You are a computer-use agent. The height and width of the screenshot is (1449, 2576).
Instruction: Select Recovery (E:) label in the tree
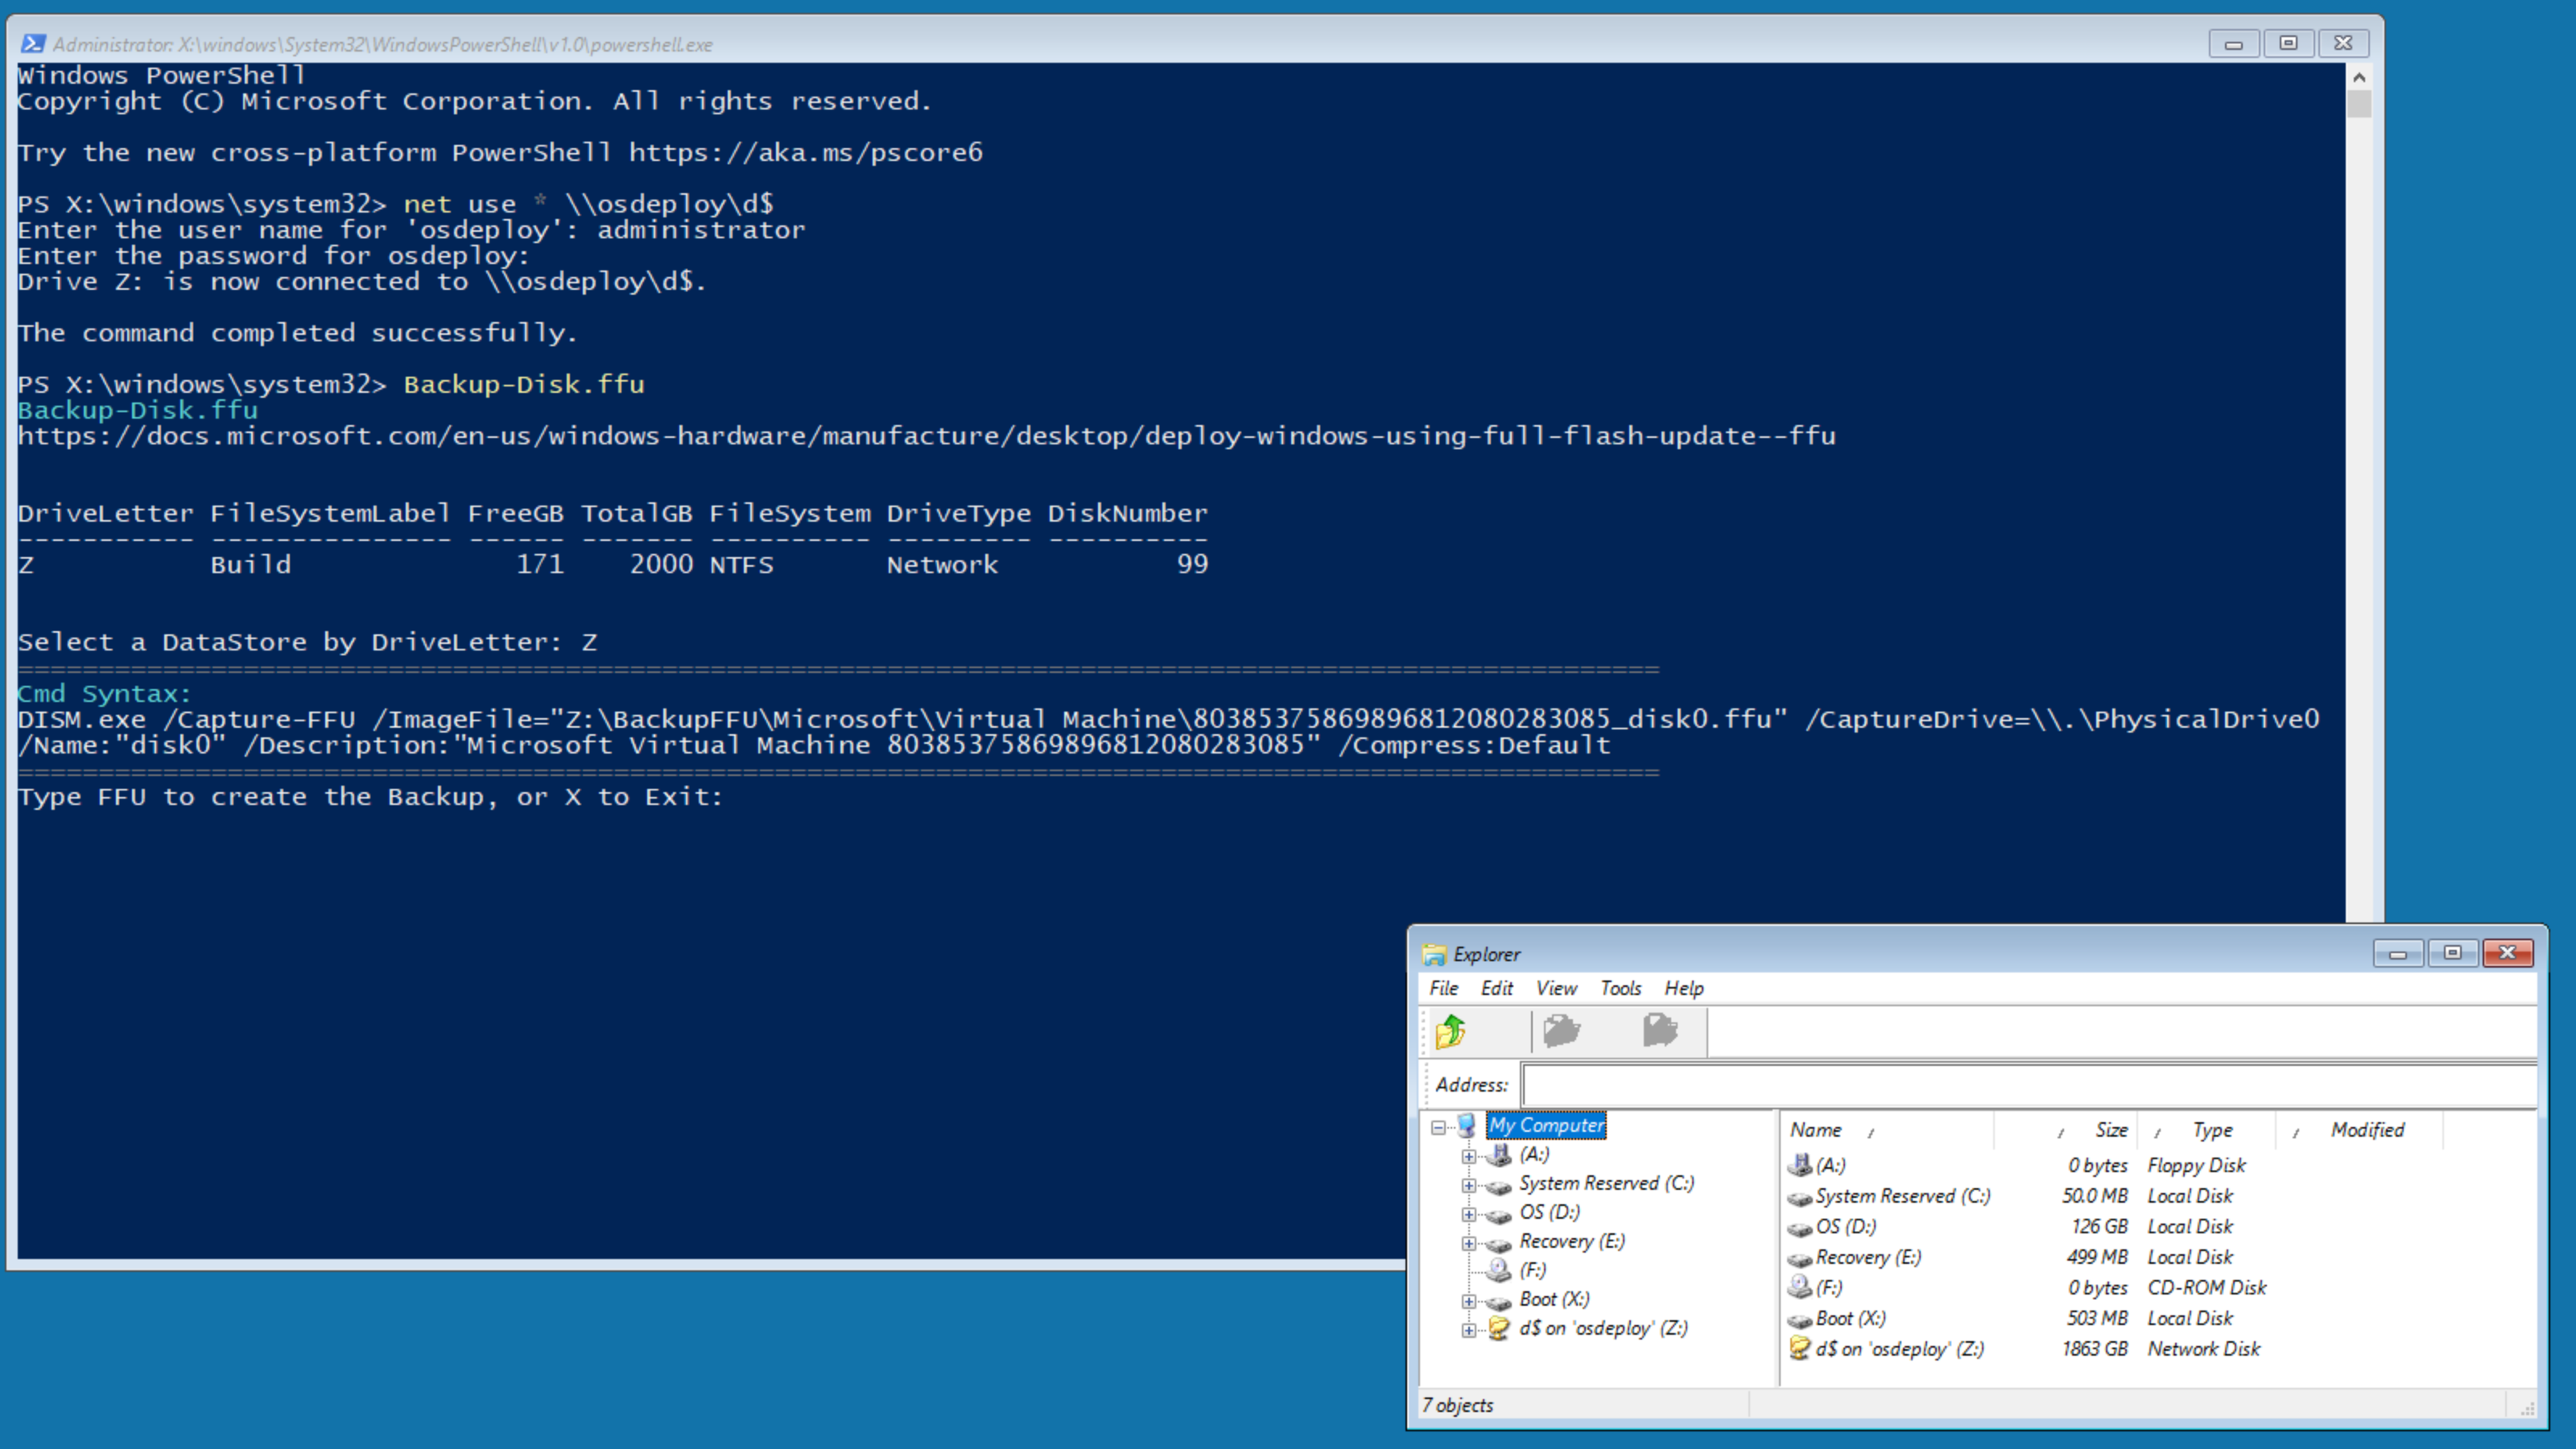[x=1572, y=1241]
